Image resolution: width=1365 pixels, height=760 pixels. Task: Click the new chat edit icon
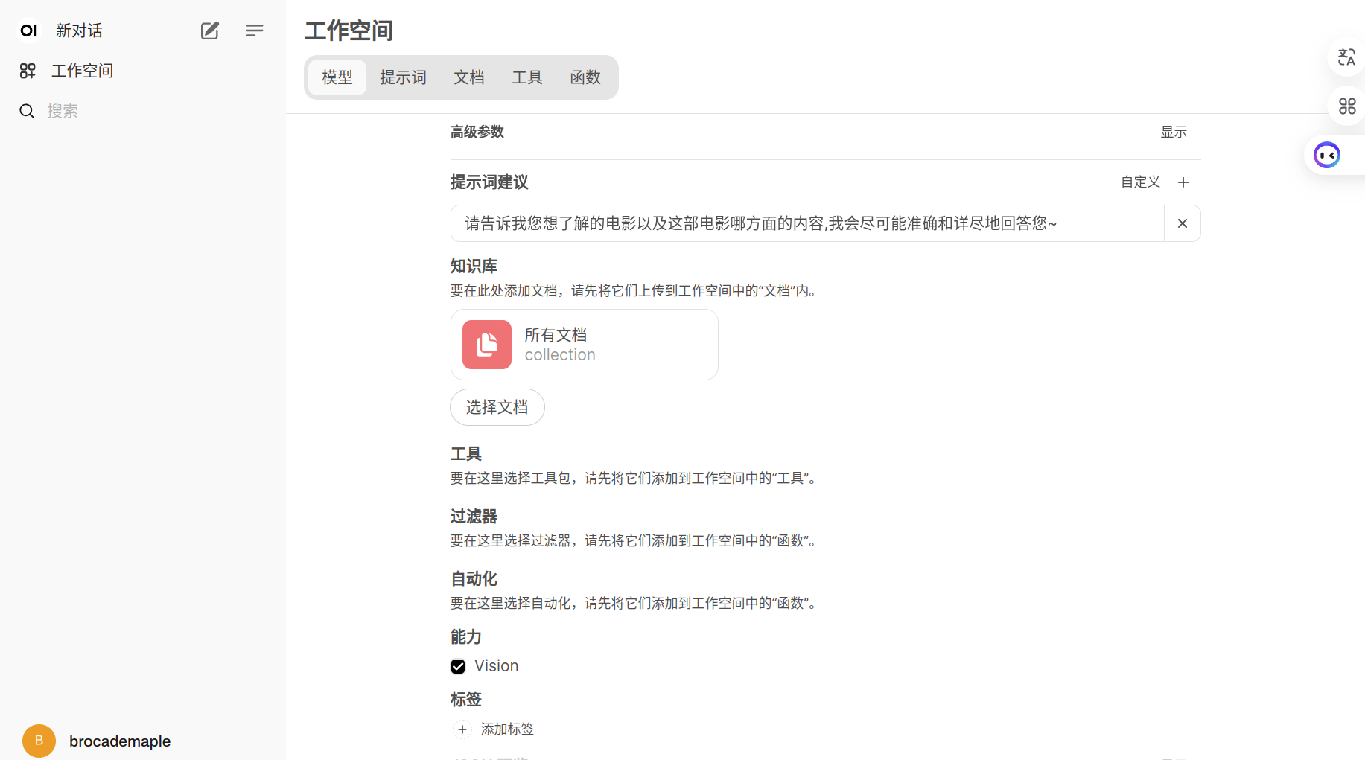point(209,31)
